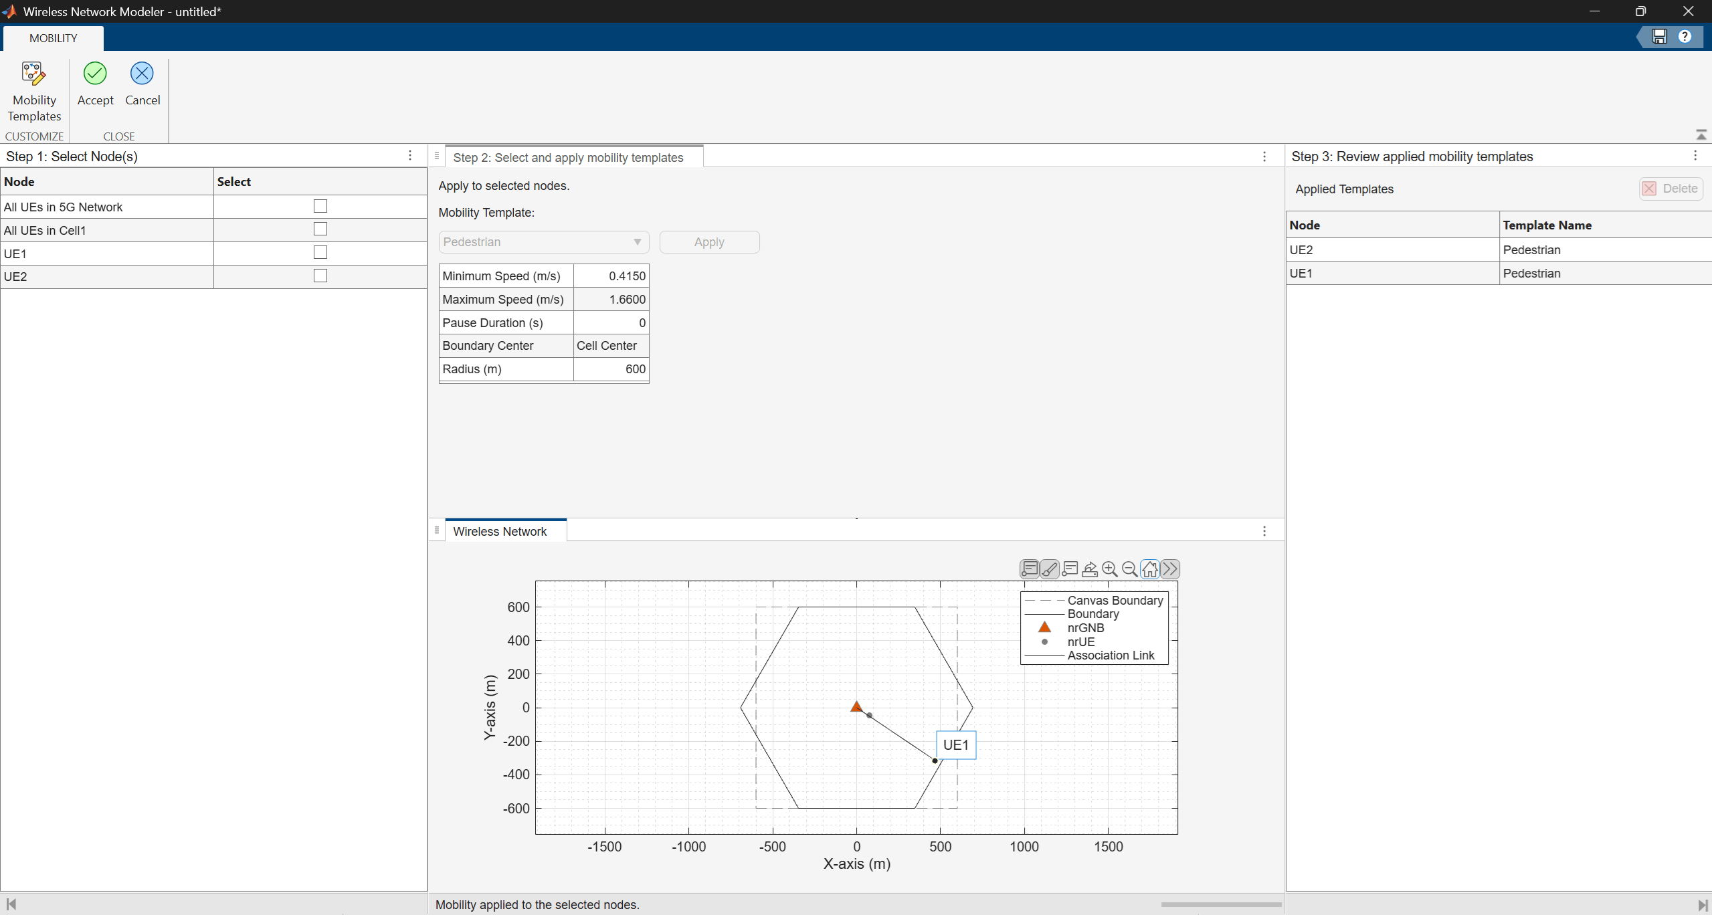The width and height of the screenshot is (1712, 915).
Task: Tick the UE1 select checkbox
Action: pos(320,252)
